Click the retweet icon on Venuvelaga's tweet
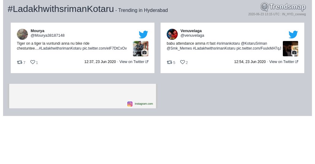 [x=169, y=62]
